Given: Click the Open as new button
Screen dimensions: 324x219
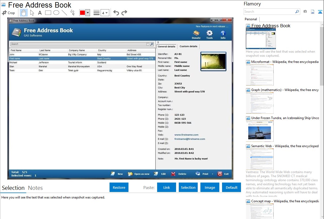Looking at the screenshot, I should (x=139, y=174).
